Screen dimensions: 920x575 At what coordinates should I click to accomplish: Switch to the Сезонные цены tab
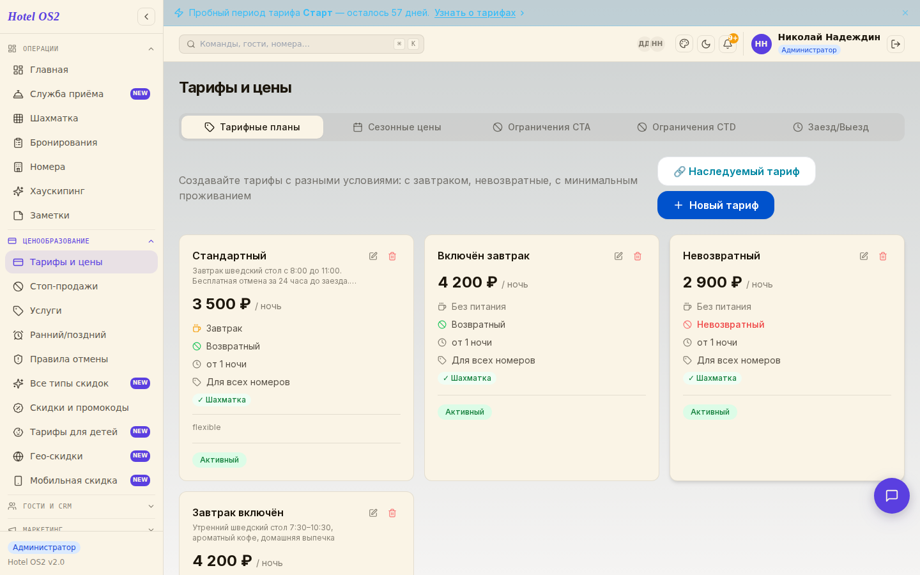(x=397, y=127)
